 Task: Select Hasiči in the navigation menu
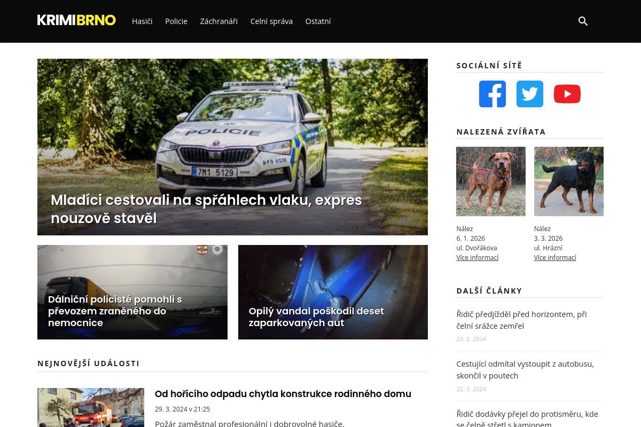pyautogui.click(x=142, y=21)
